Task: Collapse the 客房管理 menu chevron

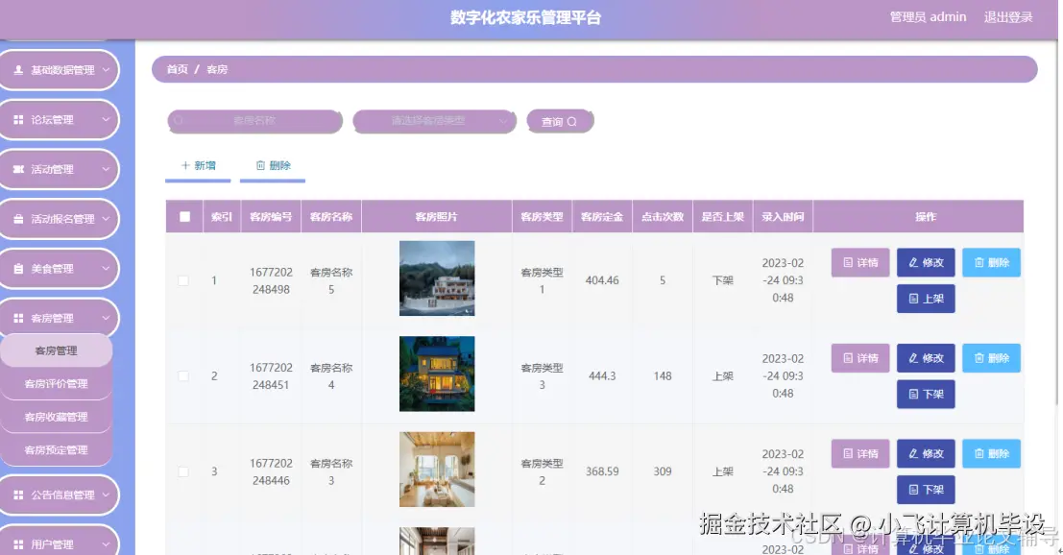Action: click(x=106, y=318)
